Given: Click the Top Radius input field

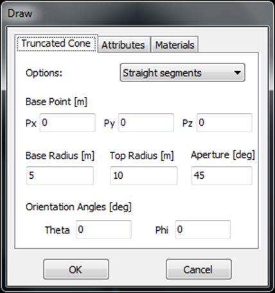Looking at the screenshot, I should (144, 176).
